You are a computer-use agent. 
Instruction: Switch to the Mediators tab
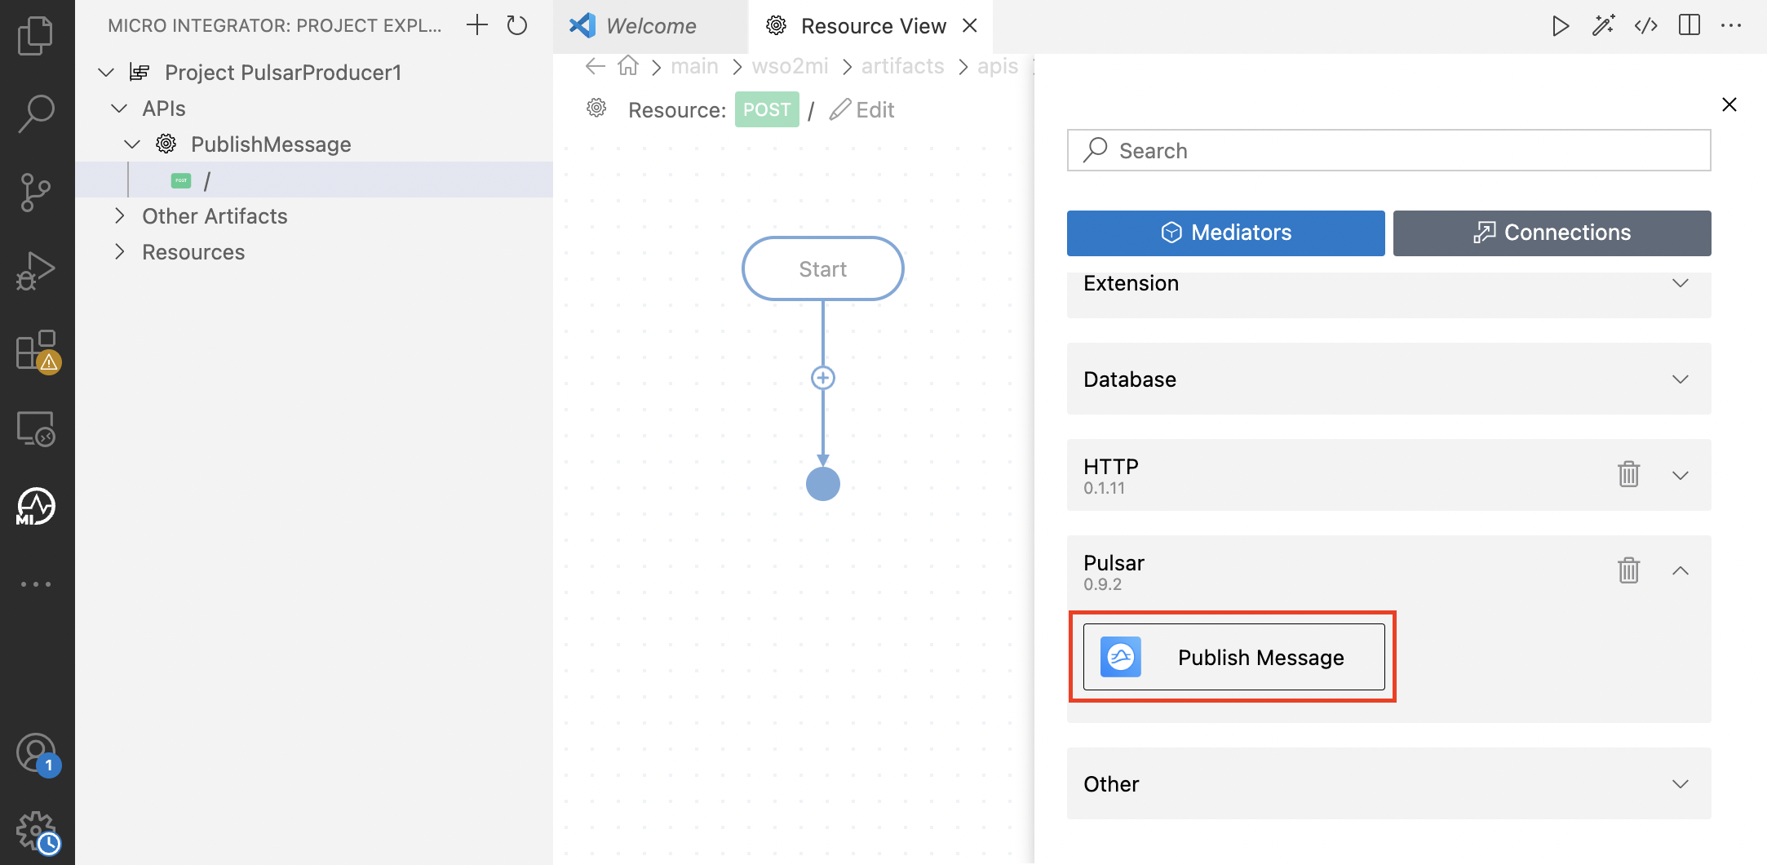1225,233
